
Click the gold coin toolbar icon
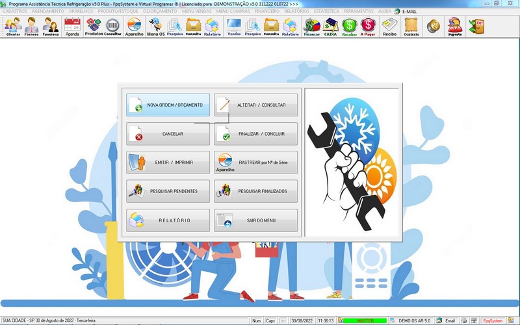click(433, 26)
